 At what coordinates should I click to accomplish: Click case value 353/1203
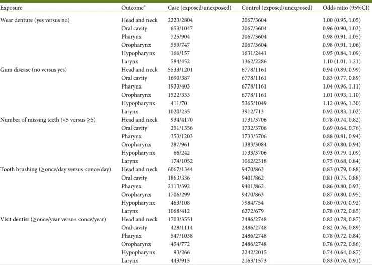pyautogui.click(x=182, y=136)
